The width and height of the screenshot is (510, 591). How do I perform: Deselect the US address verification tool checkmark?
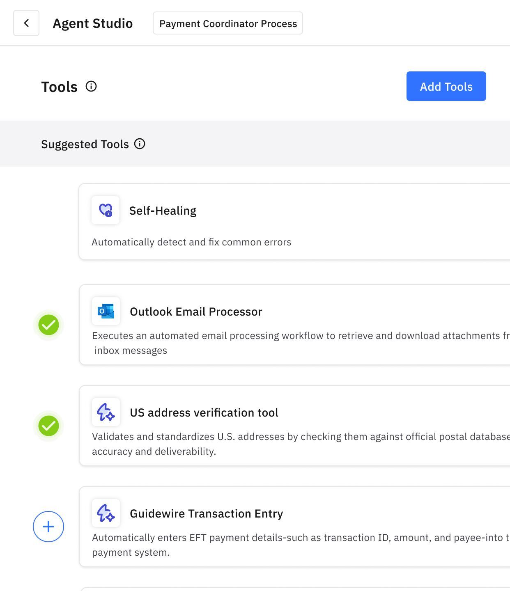[x=48, y=426]
